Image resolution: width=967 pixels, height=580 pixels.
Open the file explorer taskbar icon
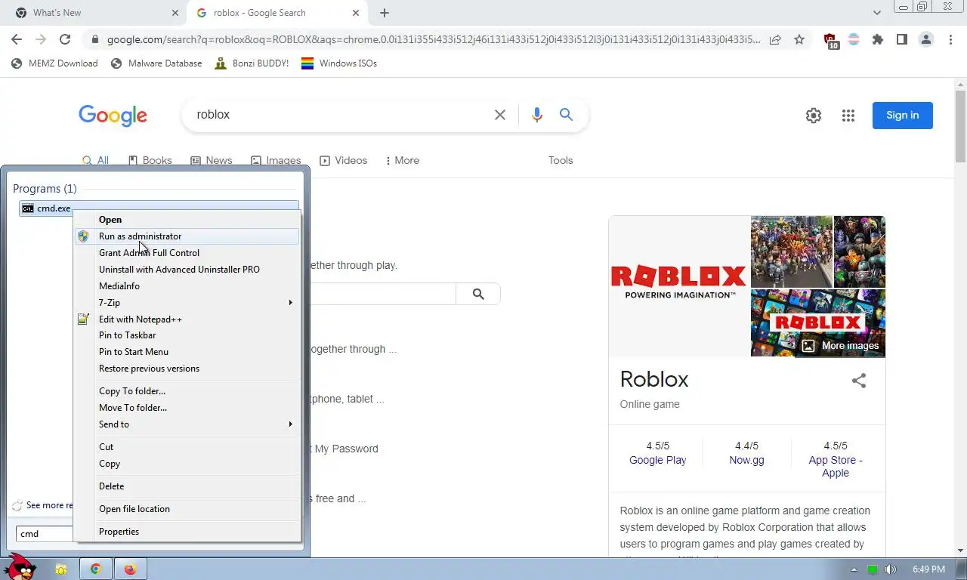61,569
